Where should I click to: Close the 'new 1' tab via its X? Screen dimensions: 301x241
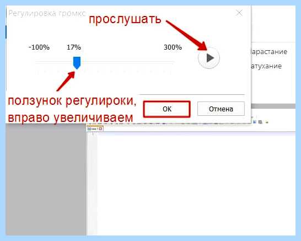point(100,129)
